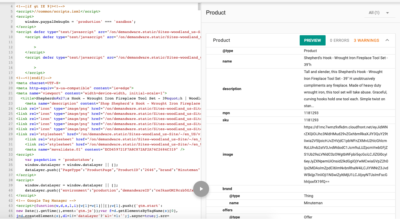Click the x-ua-compatible meta tag line
The image size is (400, 219).
click(75, 88)
